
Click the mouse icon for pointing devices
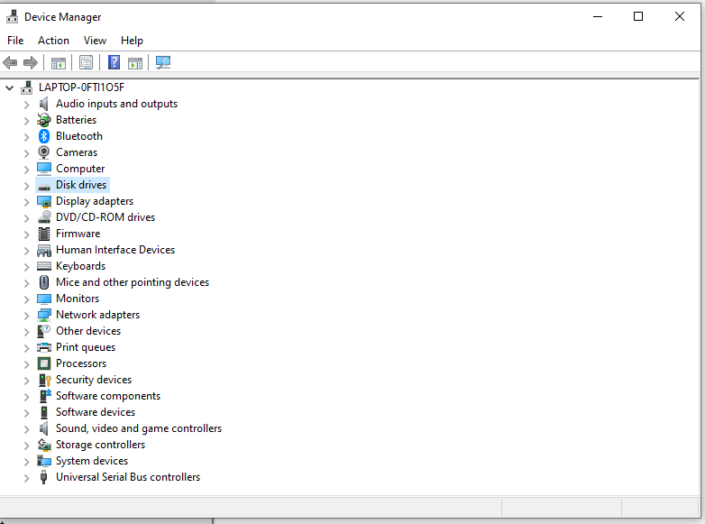43,282
